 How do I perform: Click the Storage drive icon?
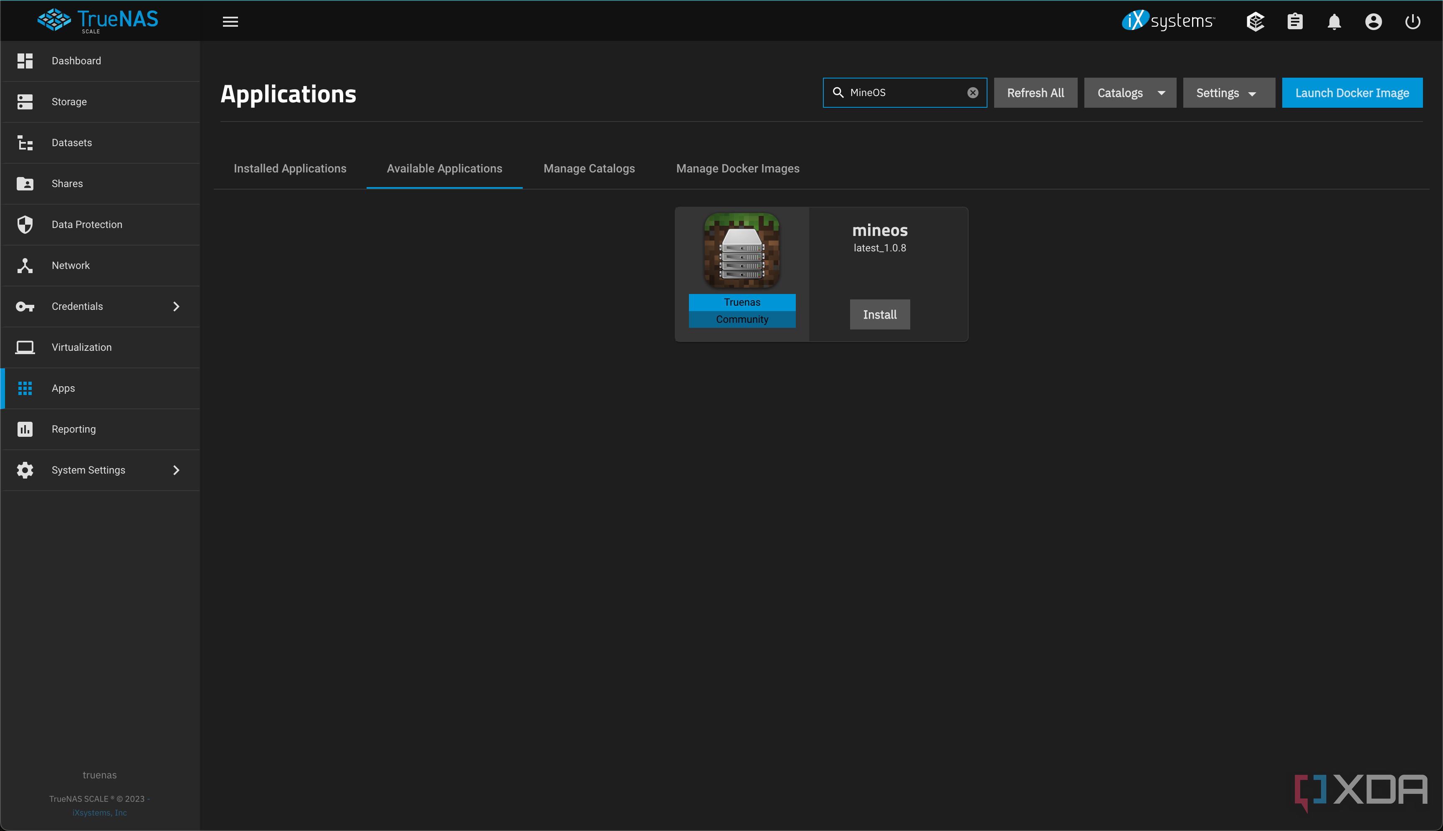pyautogui.click(x=25, y=102)
